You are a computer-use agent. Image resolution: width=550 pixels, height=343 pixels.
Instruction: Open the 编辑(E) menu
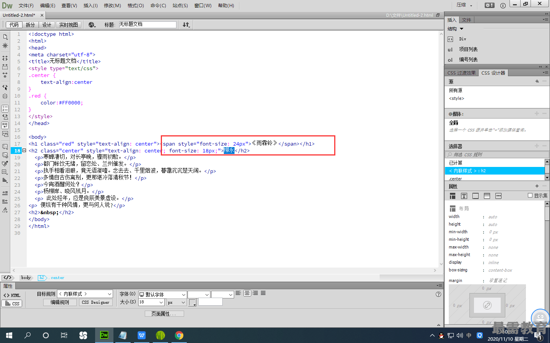tap(47, 5)
